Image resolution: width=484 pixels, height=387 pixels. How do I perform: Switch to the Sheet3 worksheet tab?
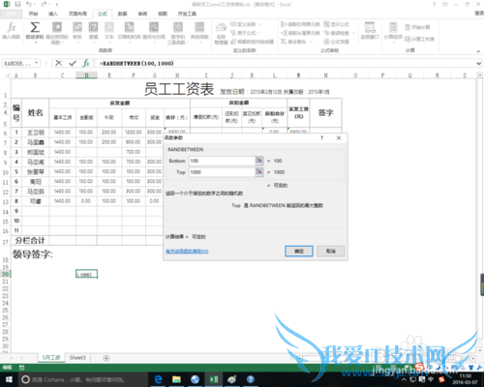(x=77, y=358)
